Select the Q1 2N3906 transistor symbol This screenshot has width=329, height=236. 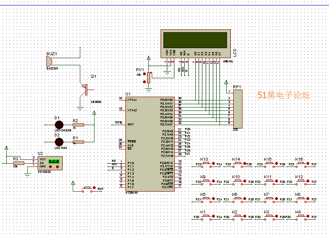tap(86, 90)
